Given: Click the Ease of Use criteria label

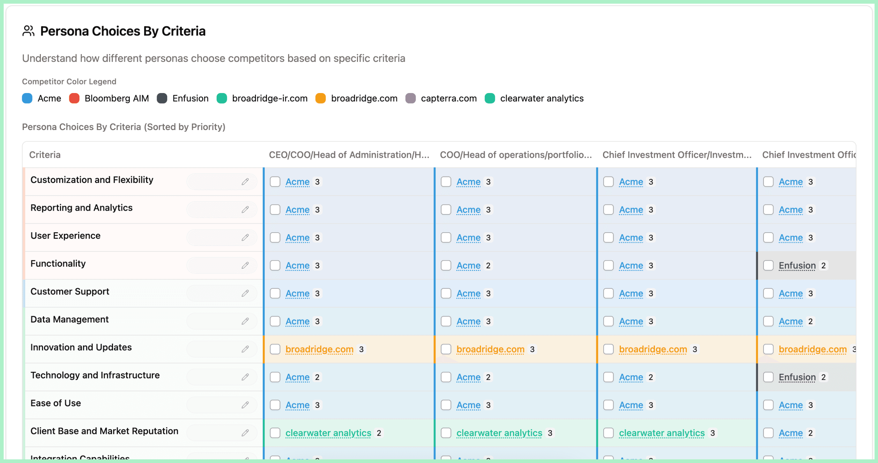Looking at the screenshot, I should [56, 403].
